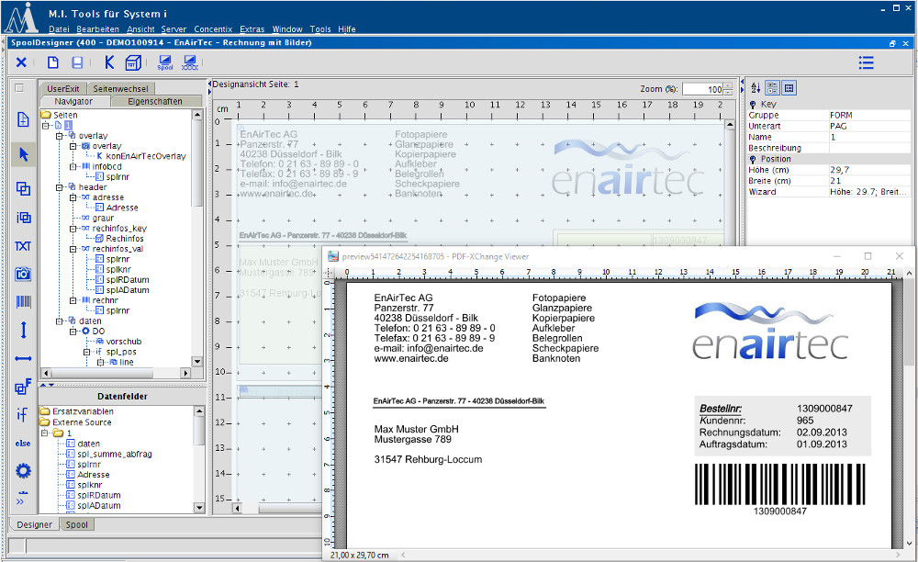Collapse the header node in navigator tree
Viewport: 918px width, 562px height.
pos(59,187)
